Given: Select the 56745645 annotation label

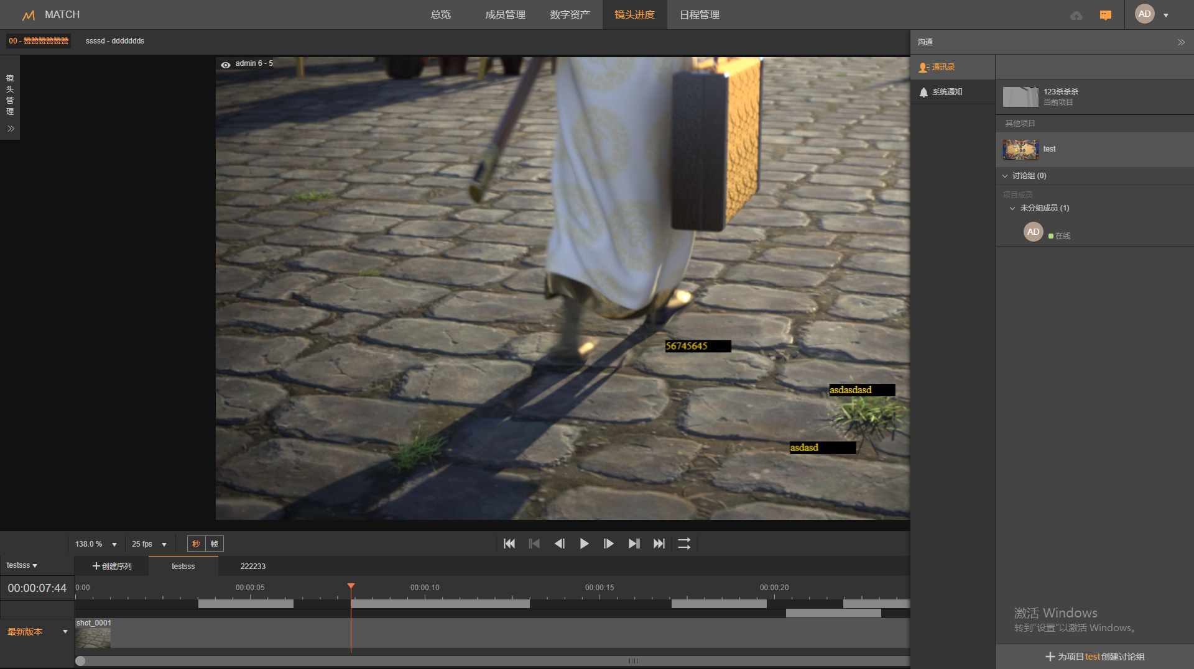Looking at the screenshot, I should [698, 347].
